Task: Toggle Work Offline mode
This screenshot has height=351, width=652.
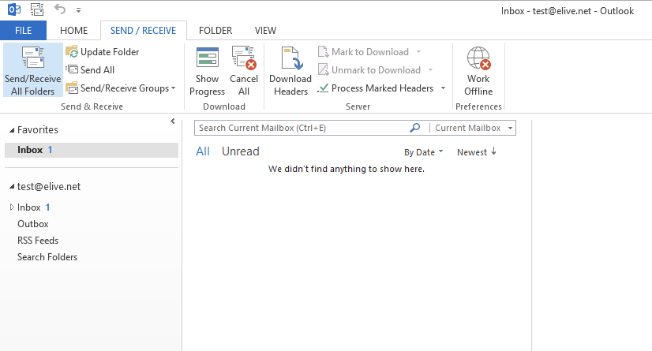Action: click(x=478, y=70)
